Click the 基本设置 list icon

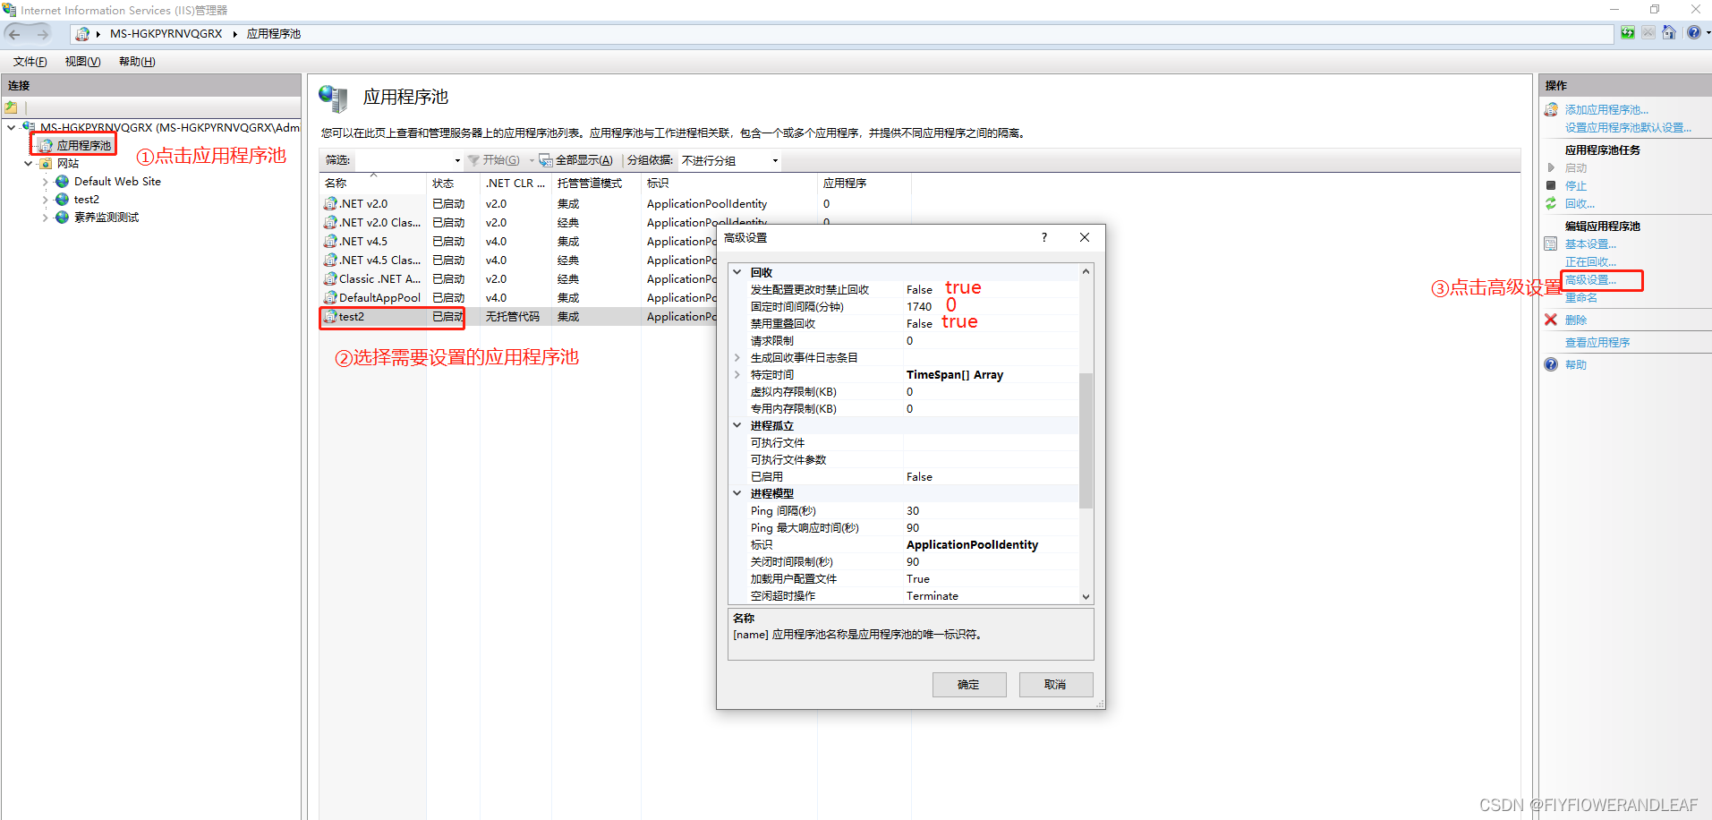pos(1551,243)
